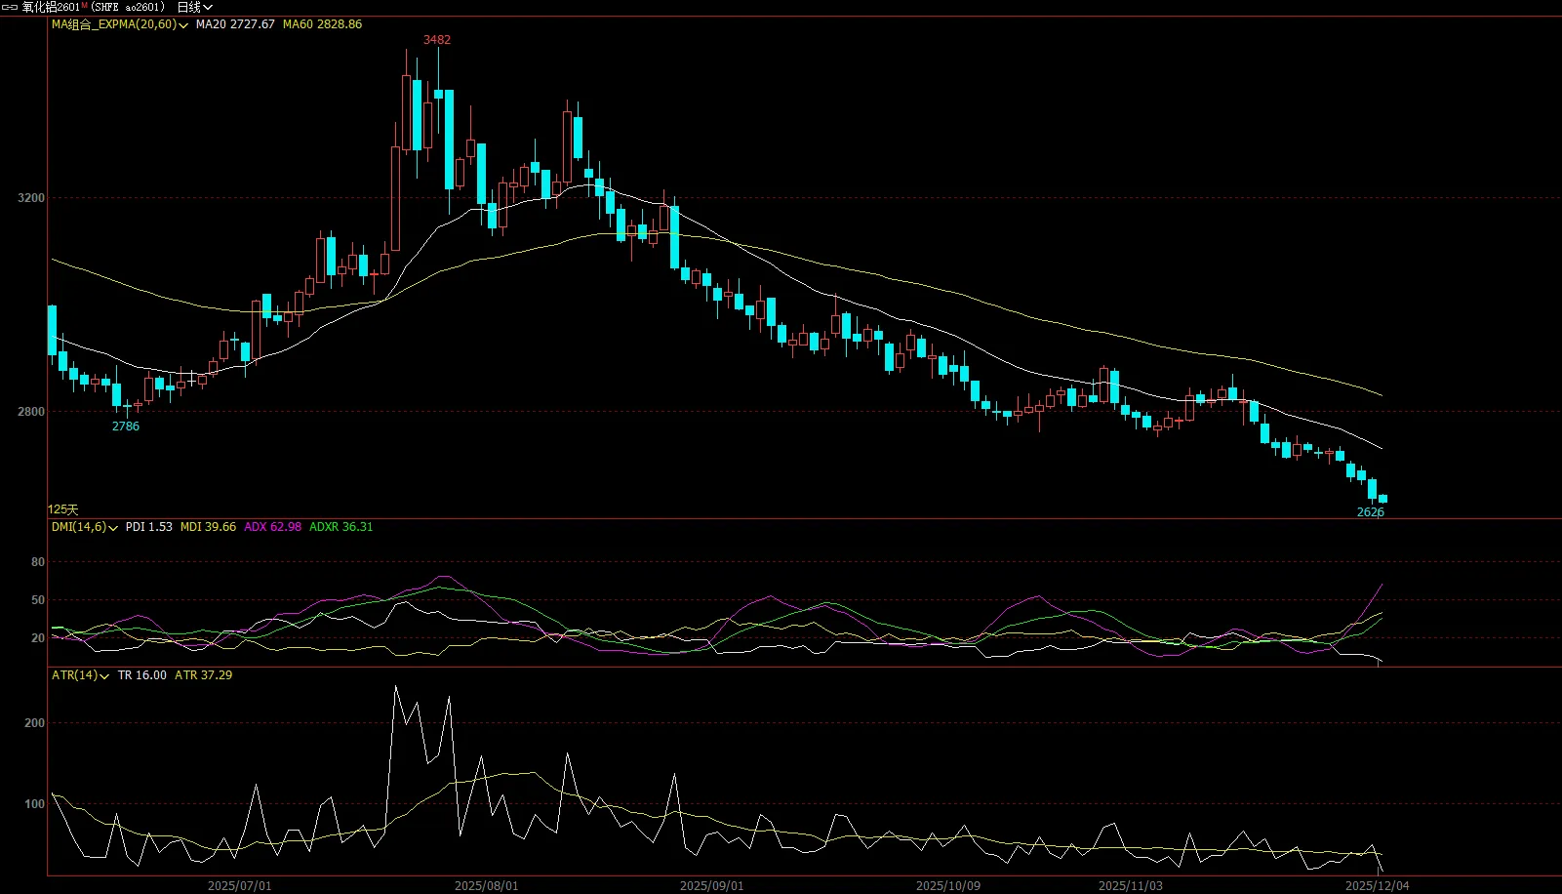The image size is (1562, 894).
Task: Click the 2025/09/01 date on time axis
Action: (711, 886)
